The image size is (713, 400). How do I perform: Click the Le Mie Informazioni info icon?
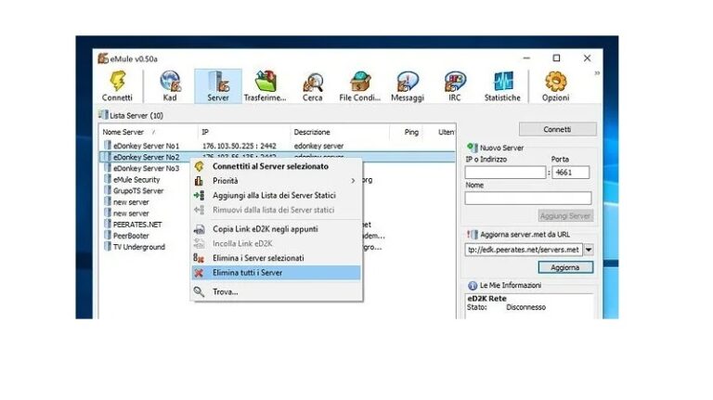tap(473, 285)
